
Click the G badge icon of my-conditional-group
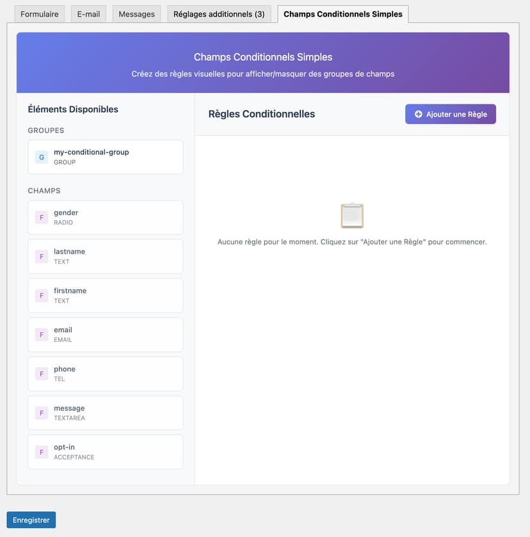tap(42, 157)
